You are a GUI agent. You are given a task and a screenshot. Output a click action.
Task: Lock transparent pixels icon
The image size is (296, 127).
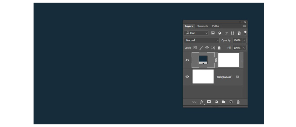(x=195, y=48)
